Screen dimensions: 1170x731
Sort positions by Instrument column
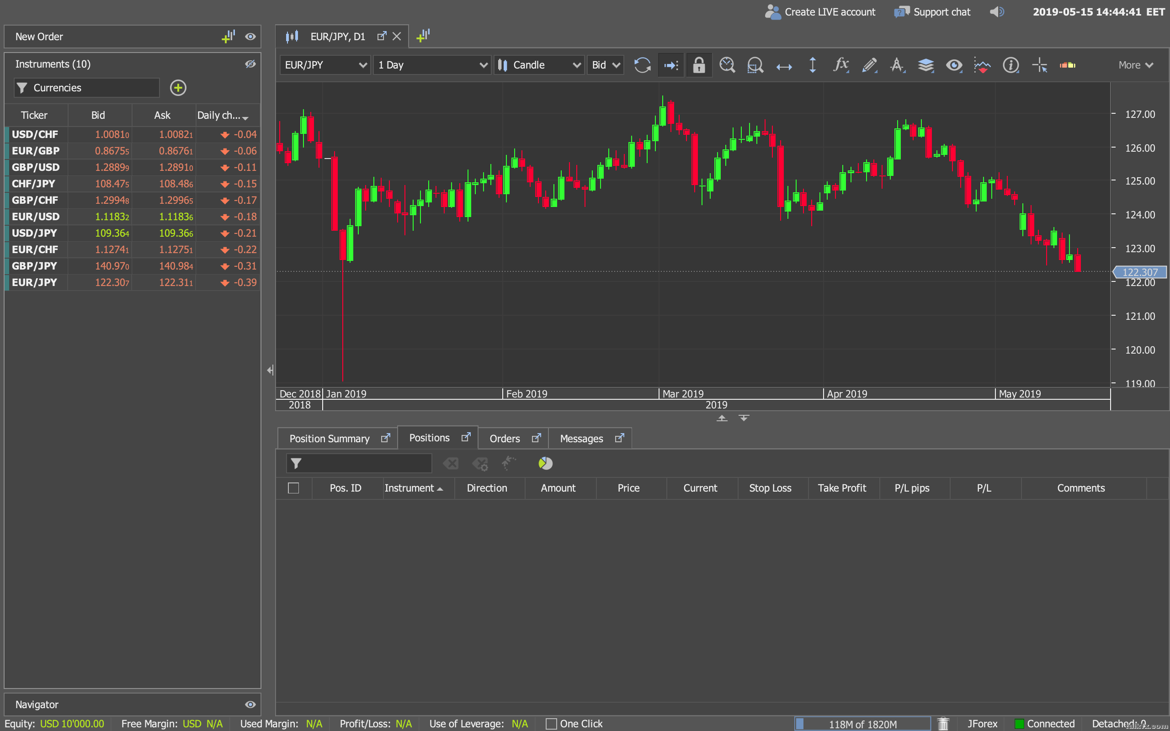point(419,488)
